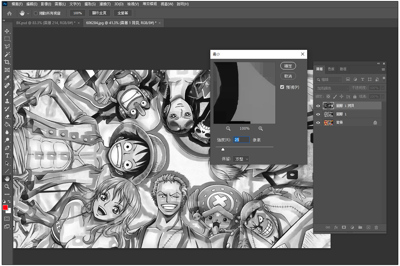Select the Move tool
Image resolution: width=400 pixels, height=266 pixels.
point(7,31)
